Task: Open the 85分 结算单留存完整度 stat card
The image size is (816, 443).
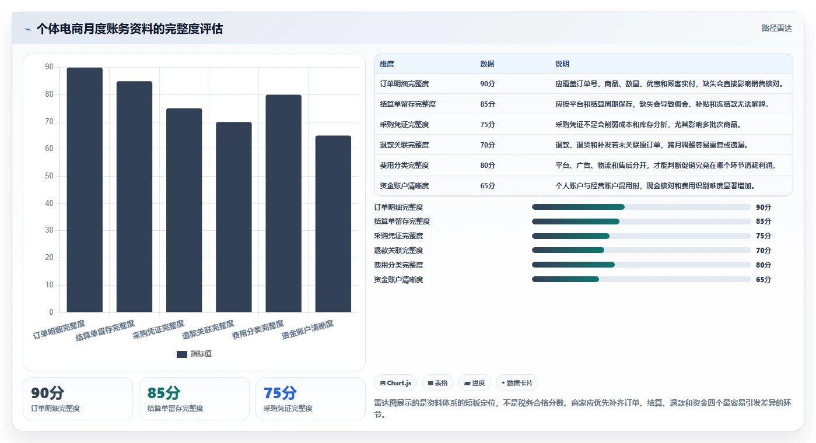Action: coord(194,399)
